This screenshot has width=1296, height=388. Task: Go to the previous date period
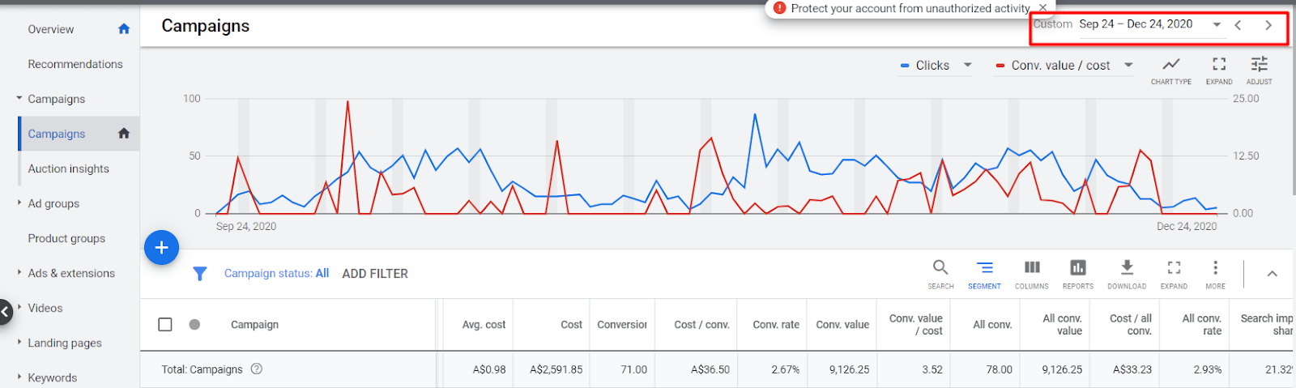1238,25
